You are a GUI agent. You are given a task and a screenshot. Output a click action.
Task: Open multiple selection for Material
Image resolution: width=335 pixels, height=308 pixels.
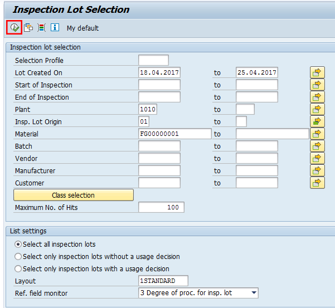point(317,134)
